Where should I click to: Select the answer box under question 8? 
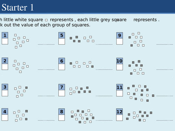62,118
